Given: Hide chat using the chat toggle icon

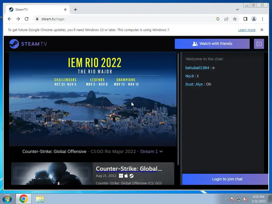Looking at the screenshot, I should [x=259, y=44].
